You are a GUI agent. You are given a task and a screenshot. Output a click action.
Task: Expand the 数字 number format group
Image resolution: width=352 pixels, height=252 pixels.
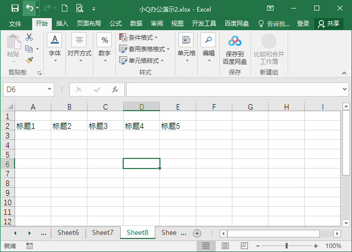coord(105,48)
